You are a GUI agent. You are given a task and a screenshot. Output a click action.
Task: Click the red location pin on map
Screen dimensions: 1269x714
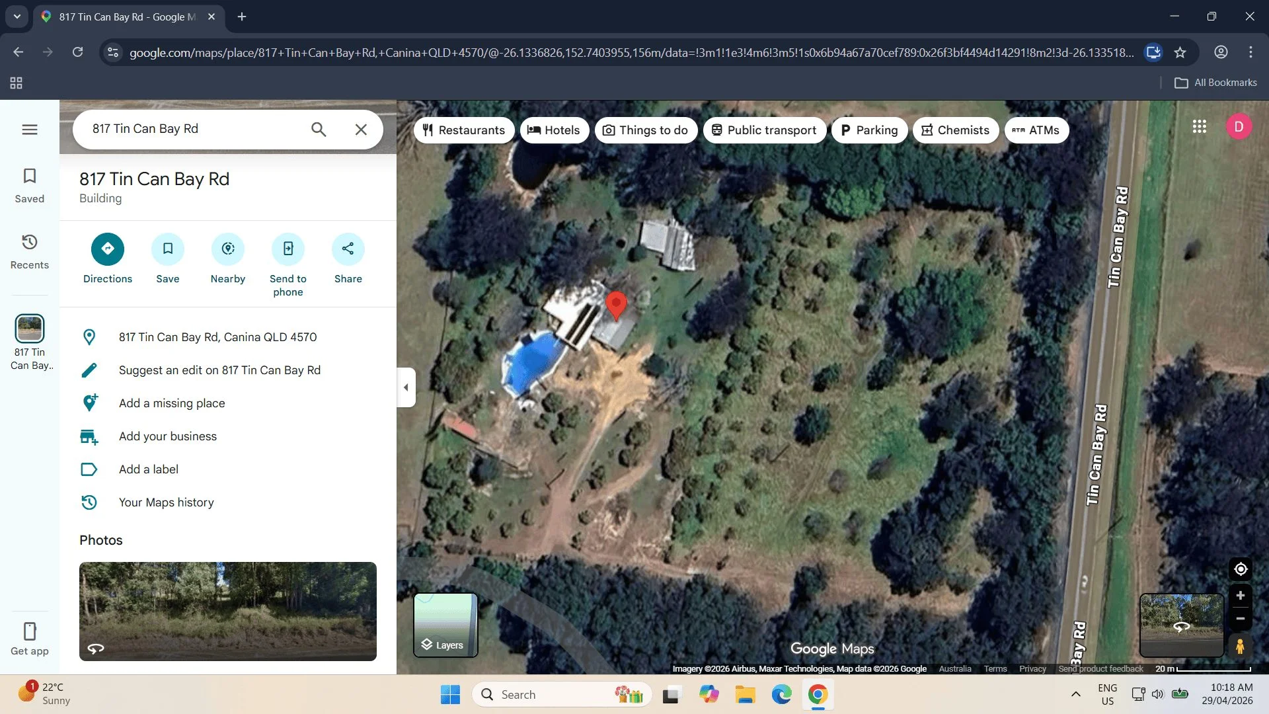point(616,306)
